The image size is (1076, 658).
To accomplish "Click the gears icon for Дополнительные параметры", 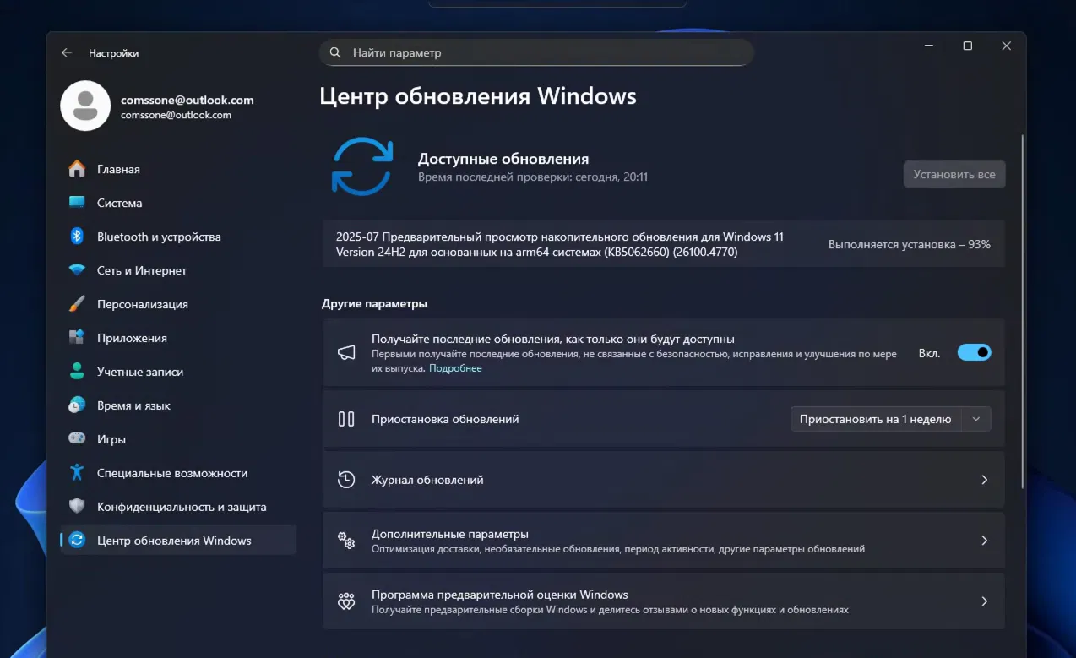I will [x=346, y=541].
